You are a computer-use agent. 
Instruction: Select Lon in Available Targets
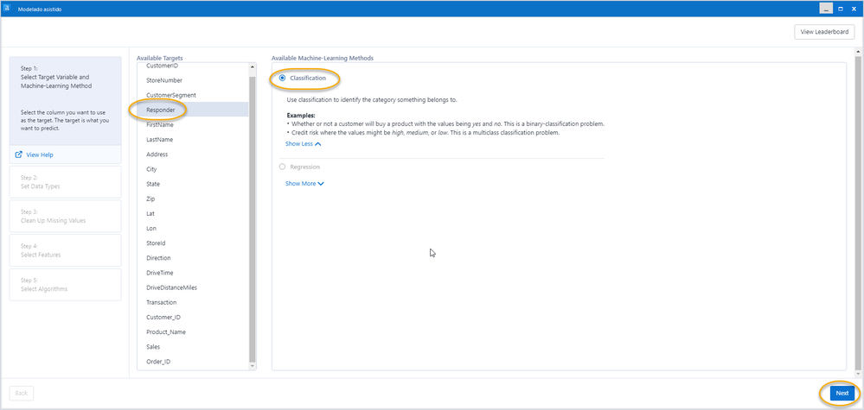(x=193, y=228)
